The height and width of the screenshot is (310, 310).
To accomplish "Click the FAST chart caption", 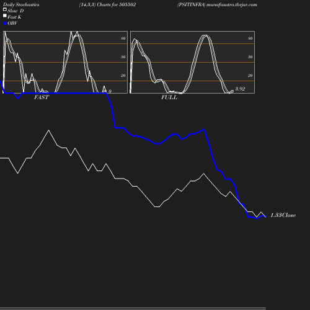I will [x=42, y=97].
